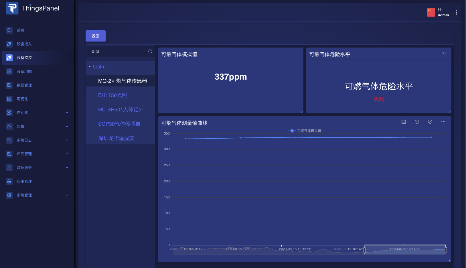The height and width of the screenshot is (268, 466).
Task: Click the 系统日志 sidebar icon
Action: [9, 140]
